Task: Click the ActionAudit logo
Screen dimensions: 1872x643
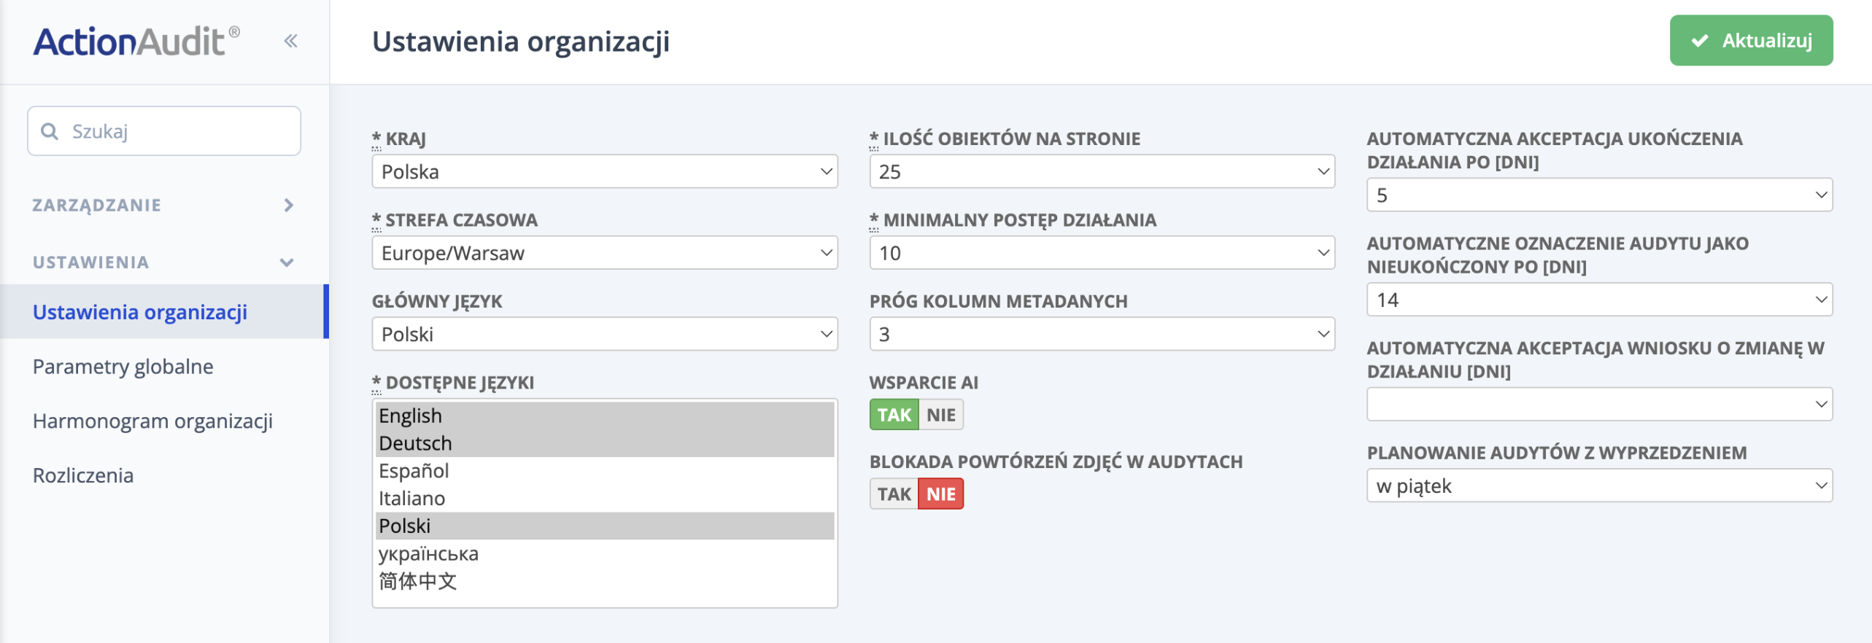Action: tap(134, 40)
